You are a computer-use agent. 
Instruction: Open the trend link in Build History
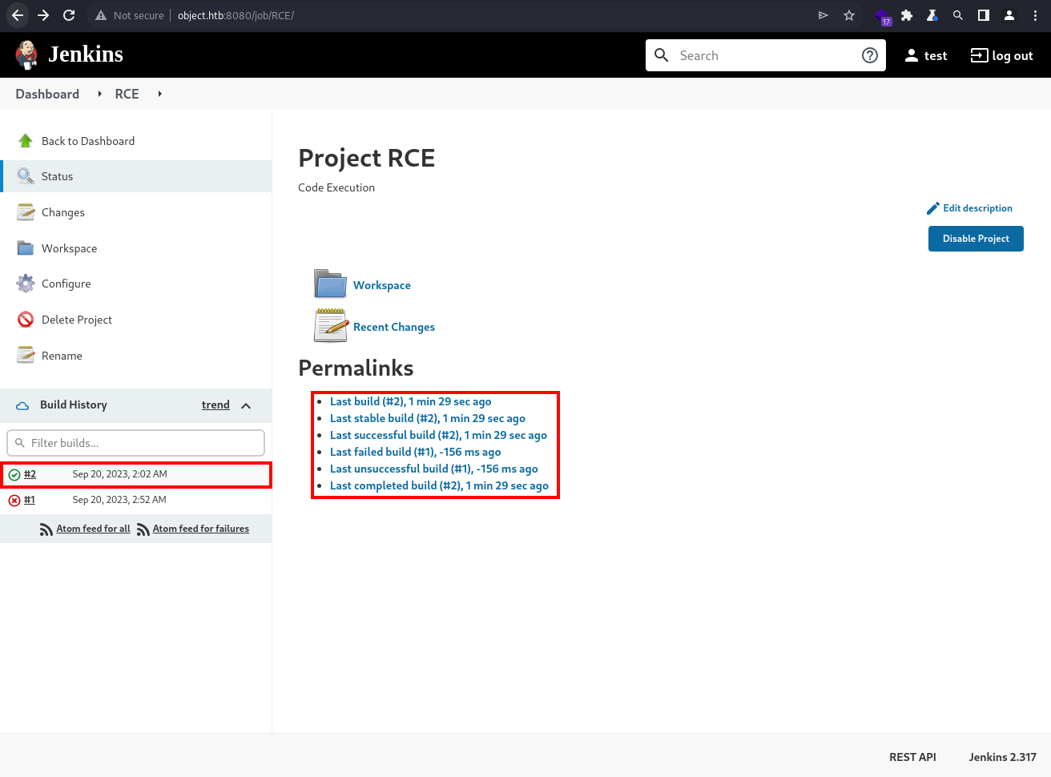point(215,405)
